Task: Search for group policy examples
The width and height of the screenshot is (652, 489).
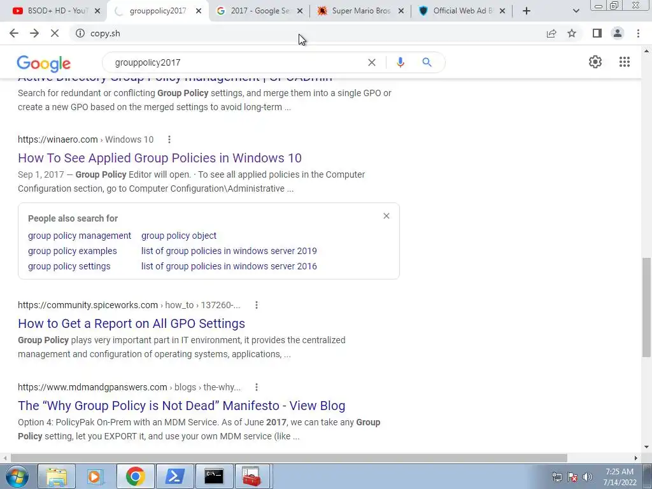Action: point(73,251)
